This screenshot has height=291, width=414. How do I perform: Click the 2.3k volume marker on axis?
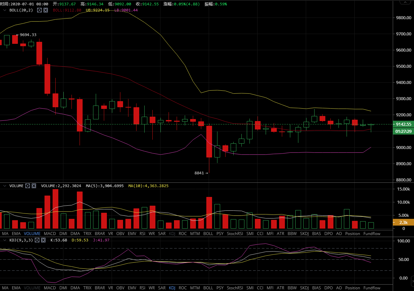[x=403, y=222]
